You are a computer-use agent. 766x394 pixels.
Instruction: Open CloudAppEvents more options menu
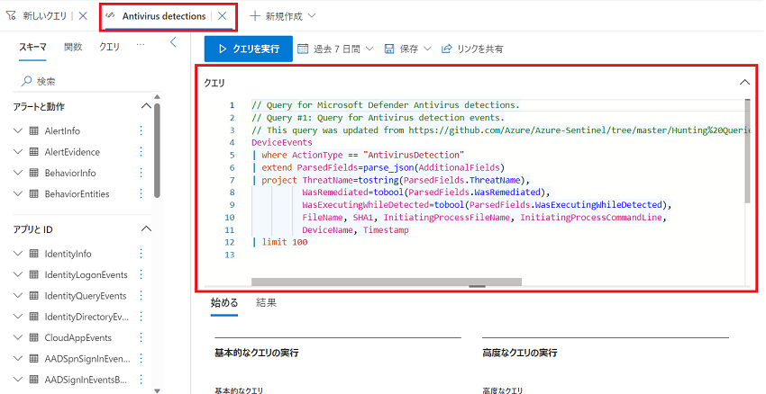pos(141,337)
